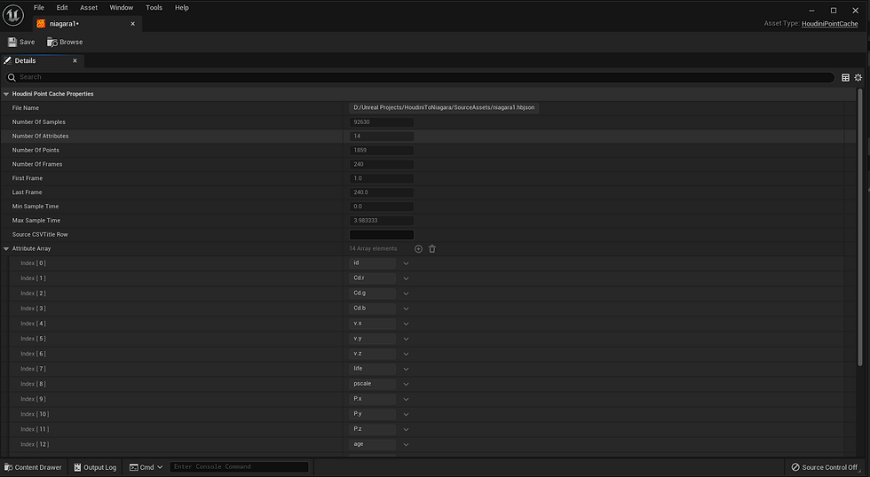Open the Asset menu
Viewport: 870px width, 477px height.
pos(89,8)
